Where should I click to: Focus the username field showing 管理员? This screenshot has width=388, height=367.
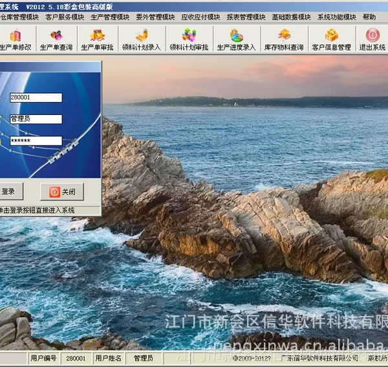coord(36,119)
